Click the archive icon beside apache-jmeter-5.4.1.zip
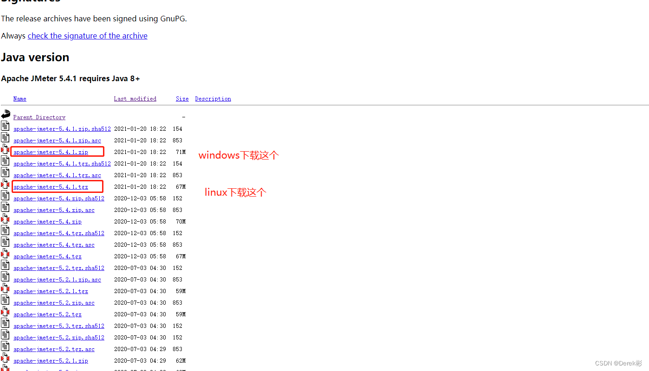This screenshot has width=649, height=371. [5, 148]
